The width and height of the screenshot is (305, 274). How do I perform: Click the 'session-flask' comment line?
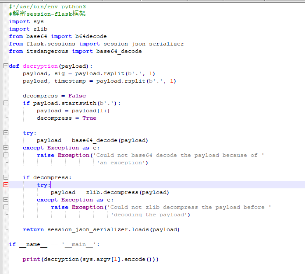click(x=47, y=14)
